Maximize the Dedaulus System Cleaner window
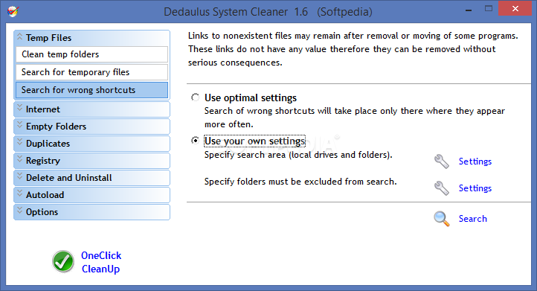The image size is (537, 291). point(489,9)
